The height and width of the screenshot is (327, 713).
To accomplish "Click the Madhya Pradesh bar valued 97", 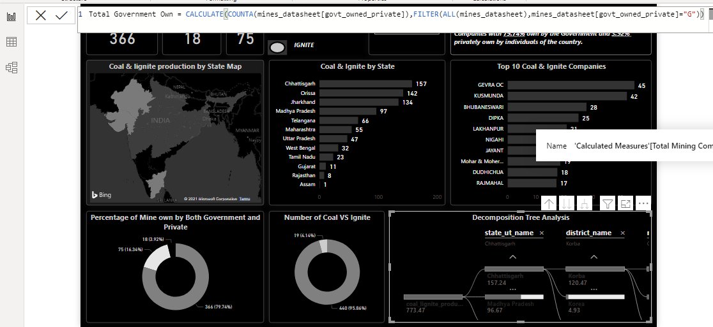I will point(348,111).
